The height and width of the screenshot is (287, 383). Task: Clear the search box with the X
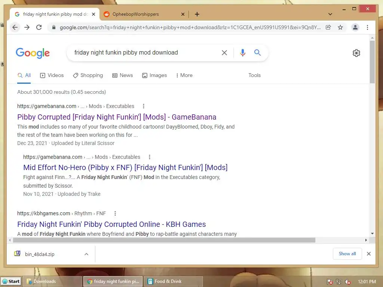tap(224, 53)
